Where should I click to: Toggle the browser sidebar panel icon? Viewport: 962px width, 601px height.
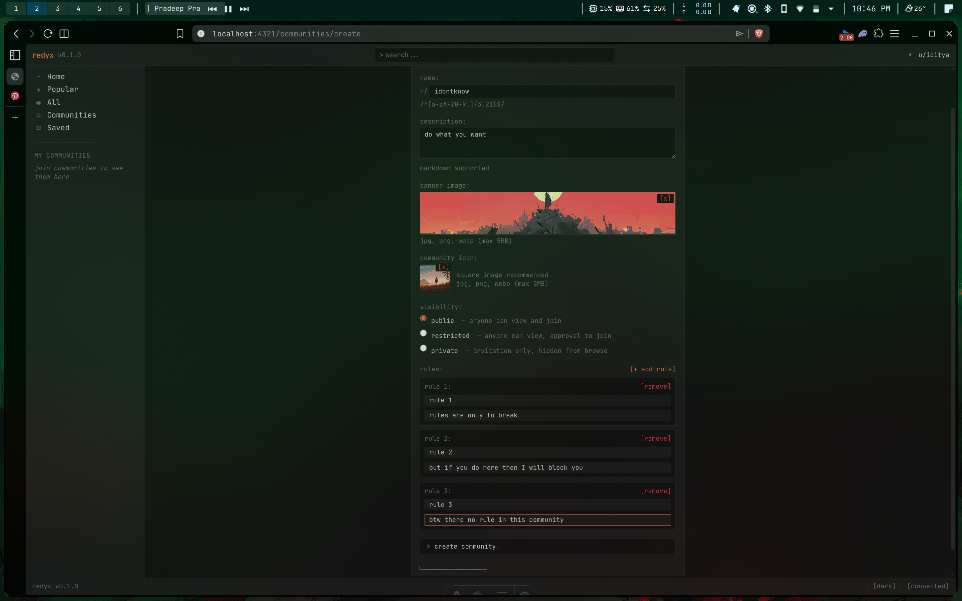(x=15, y=55)
